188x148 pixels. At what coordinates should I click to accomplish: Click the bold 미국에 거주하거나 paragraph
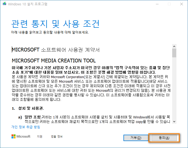point(91,70)
